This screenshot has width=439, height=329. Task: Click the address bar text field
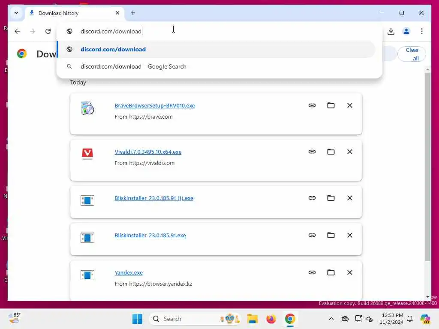(x=219, y=31)
